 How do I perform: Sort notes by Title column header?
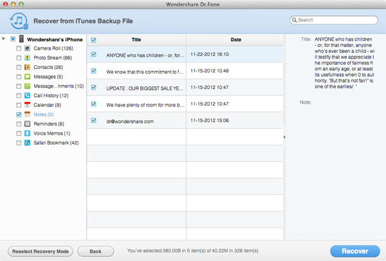pyautogui.click(x=136, y=40)
